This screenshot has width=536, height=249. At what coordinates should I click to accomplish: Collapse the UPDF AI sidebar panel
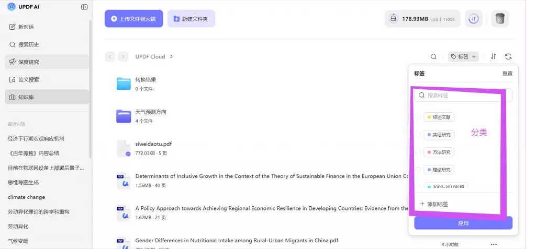(x=84, y=7)
